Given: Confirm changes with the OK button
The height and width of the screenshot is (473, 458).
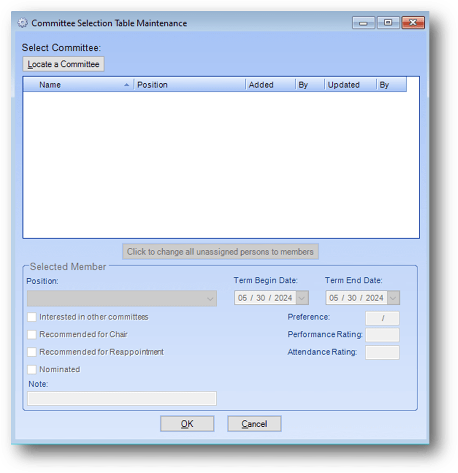Looking at the screenshot, I should 187,424.
